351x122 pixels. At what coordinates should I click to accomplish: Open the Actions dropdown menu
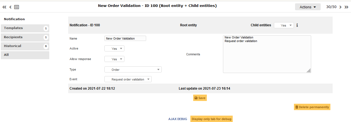pyautogui.click(x=308, y=7)
